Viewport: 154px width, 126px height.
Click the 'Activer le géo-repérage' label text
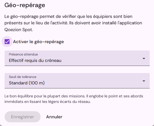(x=38, y=42)
